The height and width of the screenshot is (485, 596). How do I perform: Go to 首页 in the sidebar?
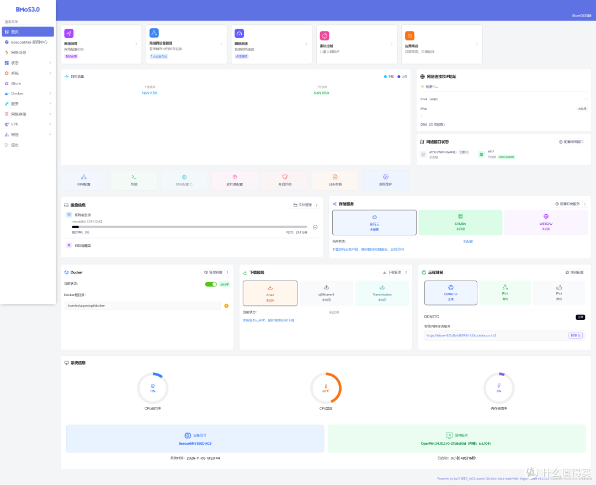click(x=28, y=31)
